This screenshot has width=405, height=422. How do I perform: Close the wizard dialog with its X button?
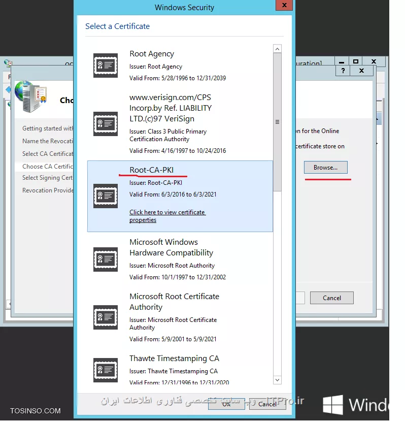point(361,71)
